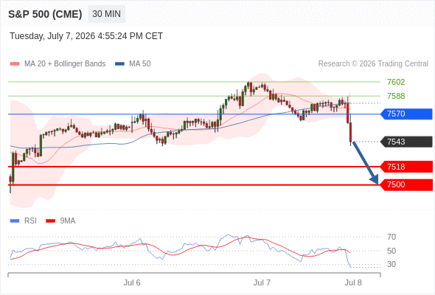The image size is (435, 295).
Task: Click the Jul 6 date axis label
Action: coord(132,282)
